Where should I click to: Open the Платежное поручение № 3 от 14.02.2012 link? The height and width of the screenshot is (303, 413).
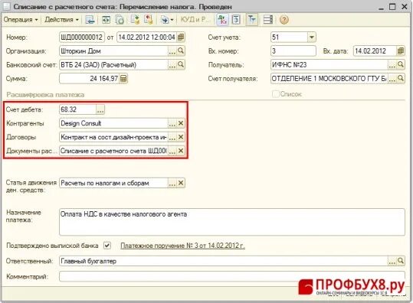(x=182, y=246)
